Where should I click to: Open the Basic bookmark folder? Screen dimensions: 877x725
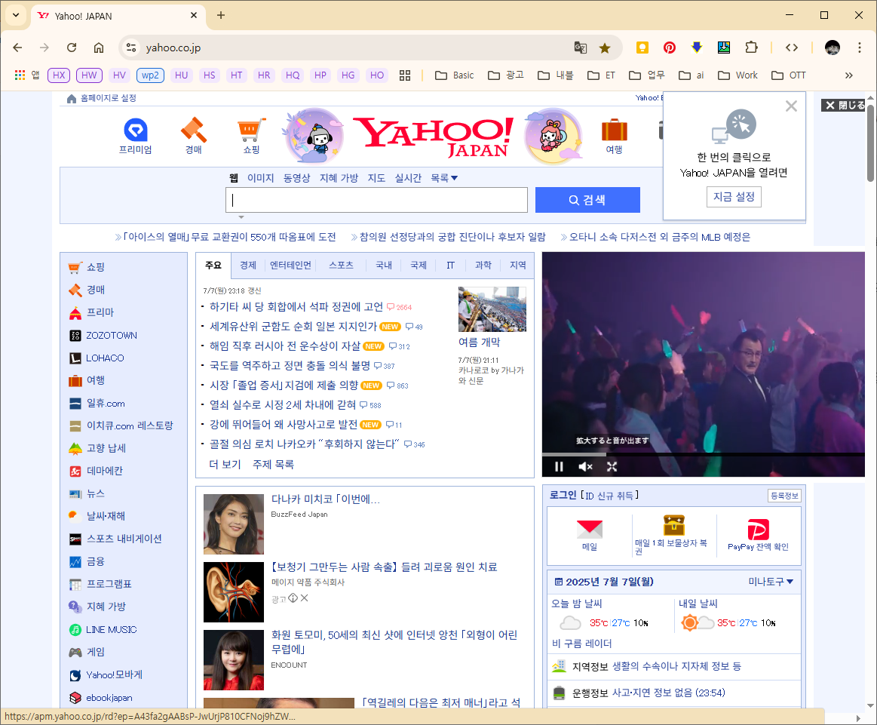pos(455,75)
